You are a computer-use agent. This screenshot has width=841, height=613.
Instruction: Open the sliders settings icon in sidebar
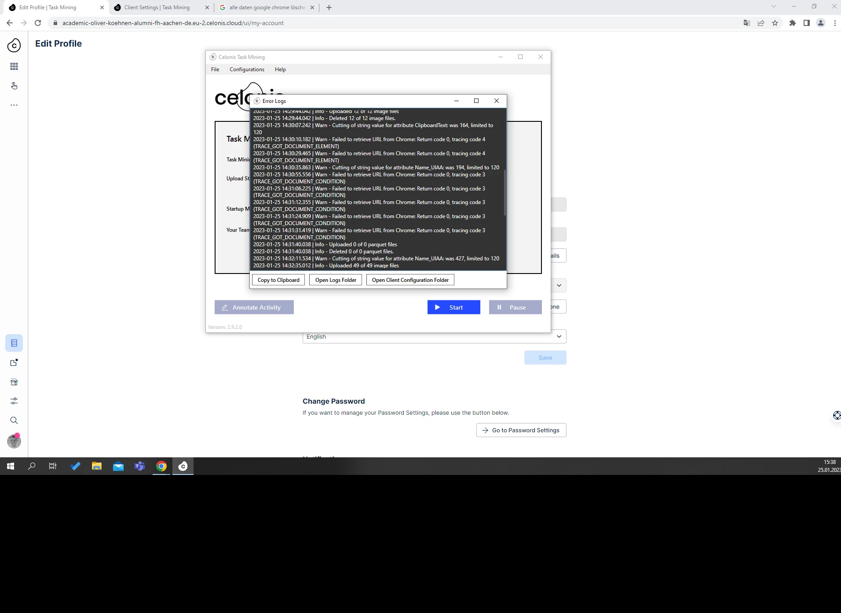pyautogui.click(x=14, y=401)
